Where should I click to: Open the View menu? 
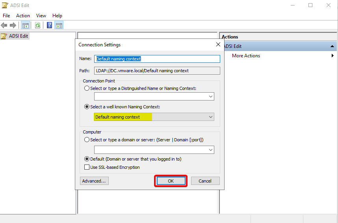click(41, 16)
